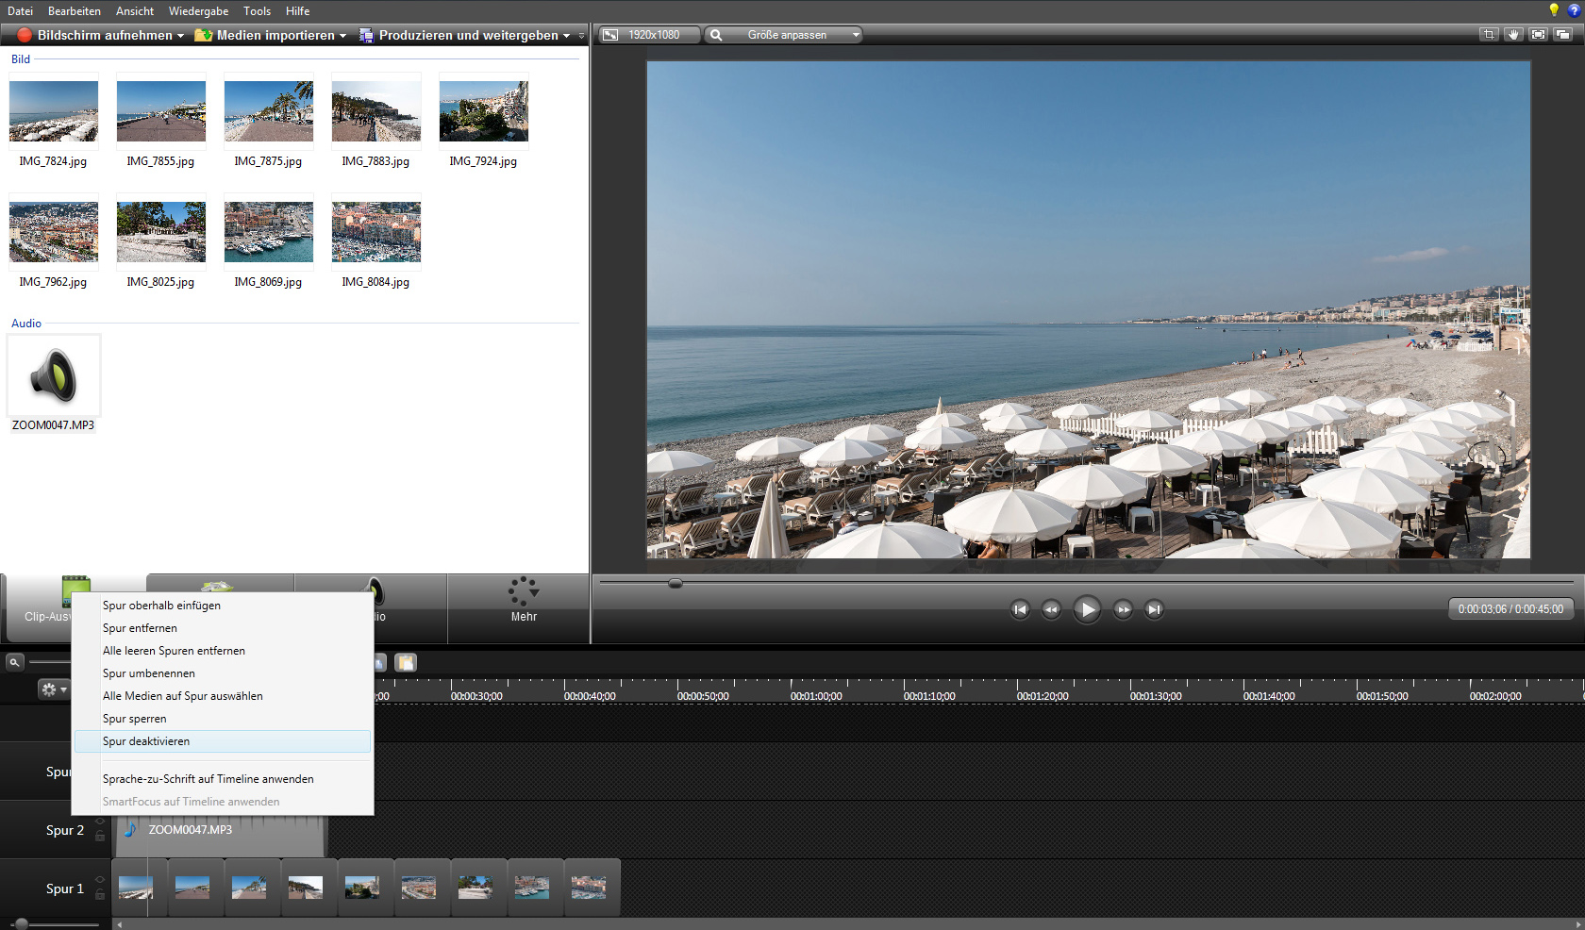Image resolution: width=1585 pixels, height=930 pixels.
Task: Open the Tools menu
Action: (257, 11)
